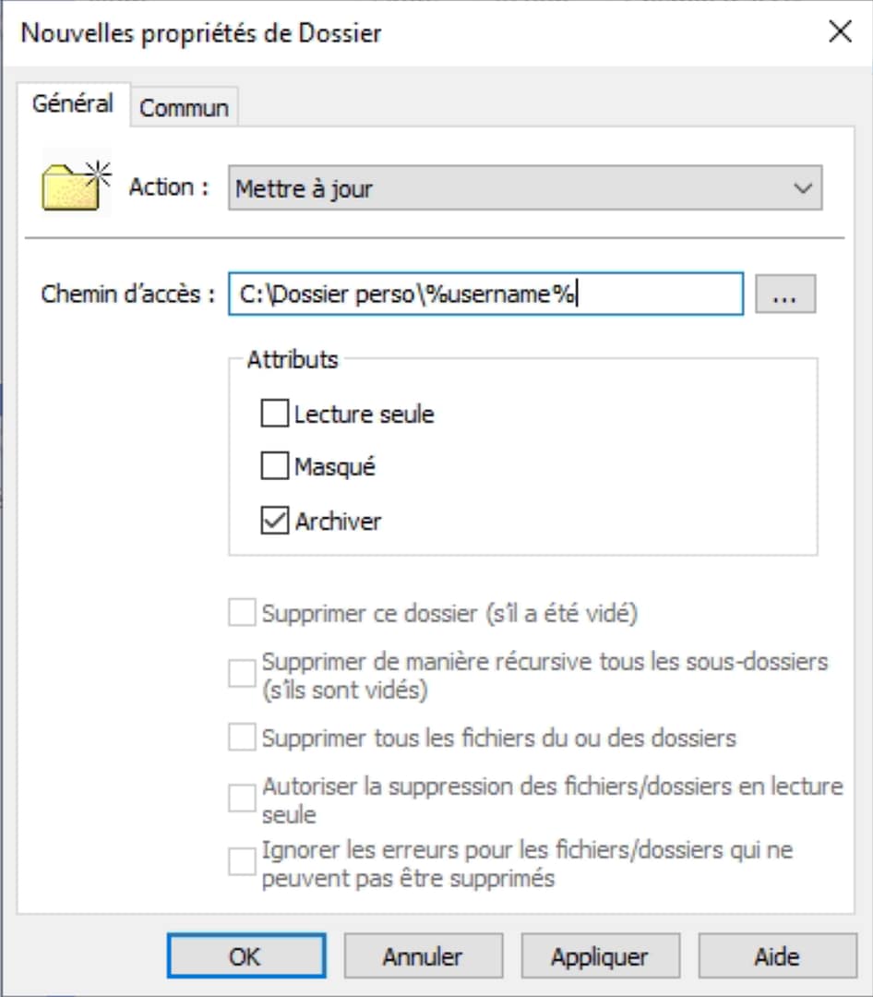Open help with the Aide button
This screenshot has width=873, height=997.
point(776,956)
